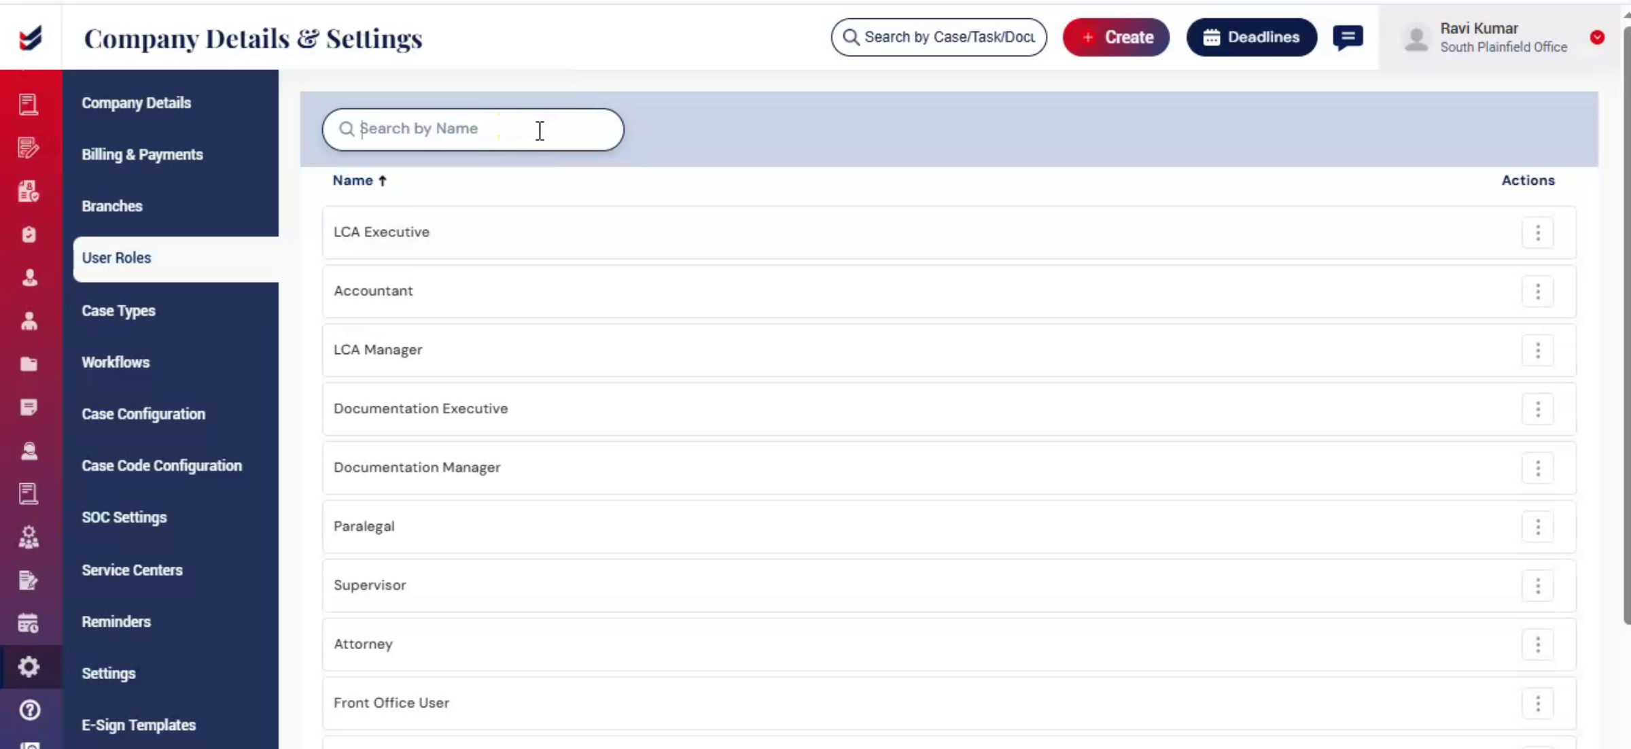The image size is (1631, 749).
Task: Go to Workflows section
Action: pyautogui.click(x=116, y=362)
